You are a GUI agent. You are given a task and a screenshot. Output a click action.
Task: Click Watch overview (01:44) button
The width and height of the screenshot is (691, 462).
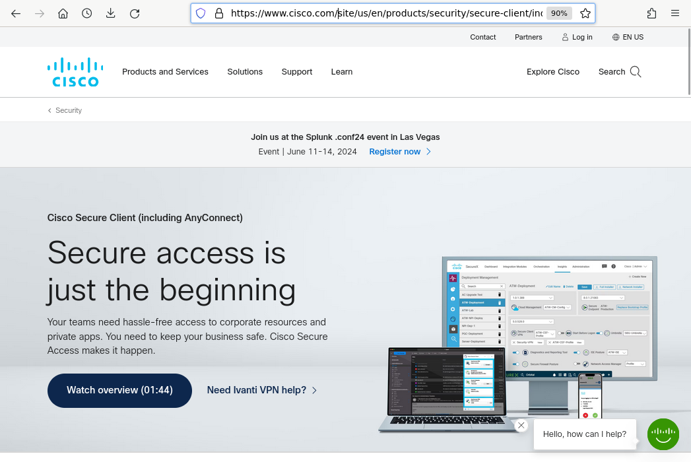pyautogui.click(x=119, y=390)
